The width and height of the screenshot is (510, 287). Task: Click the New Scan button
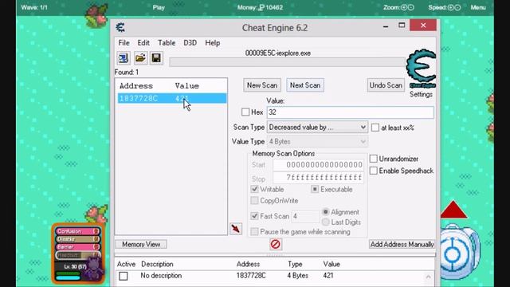tap(262, 85)
